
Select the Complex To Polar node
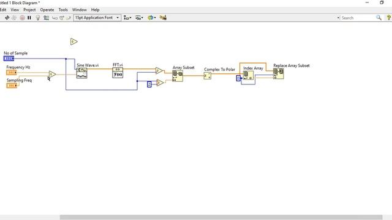[207, 76]
